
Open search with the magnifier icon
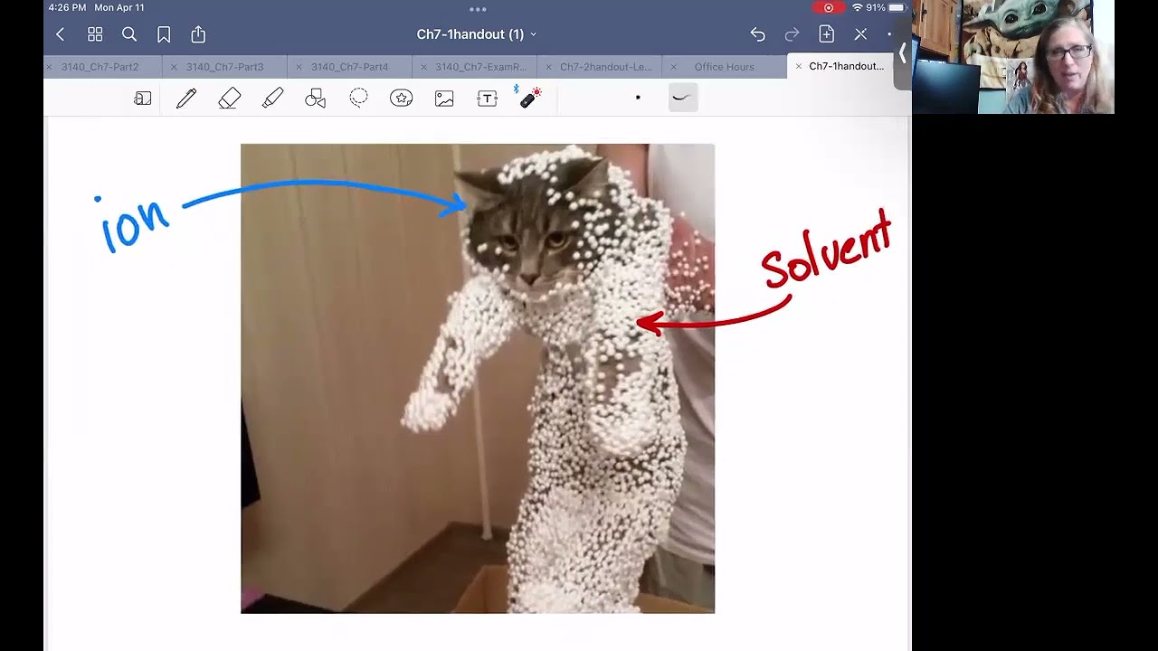(x=129, y=34)
